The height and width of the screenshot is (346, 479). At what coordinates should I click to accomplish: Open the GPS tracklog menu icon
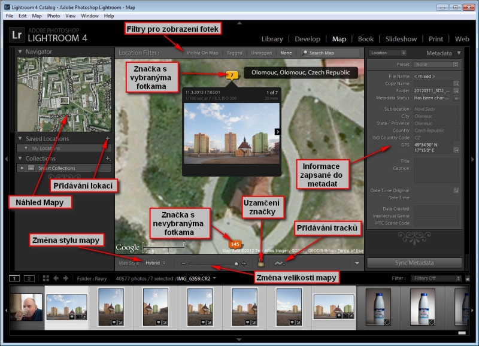point(279,263)
